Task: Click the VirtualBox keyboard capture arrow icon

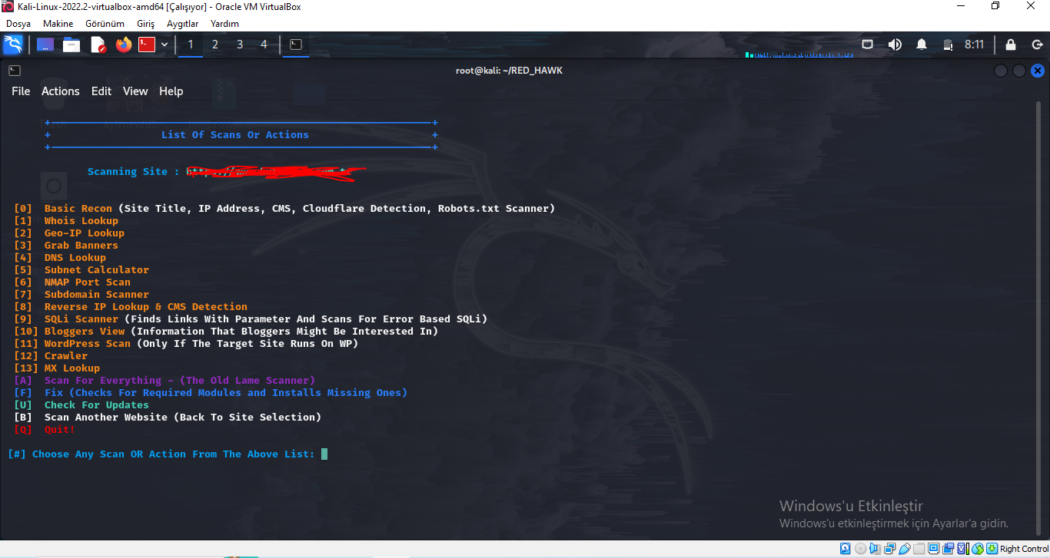Action: click(992, 549)
